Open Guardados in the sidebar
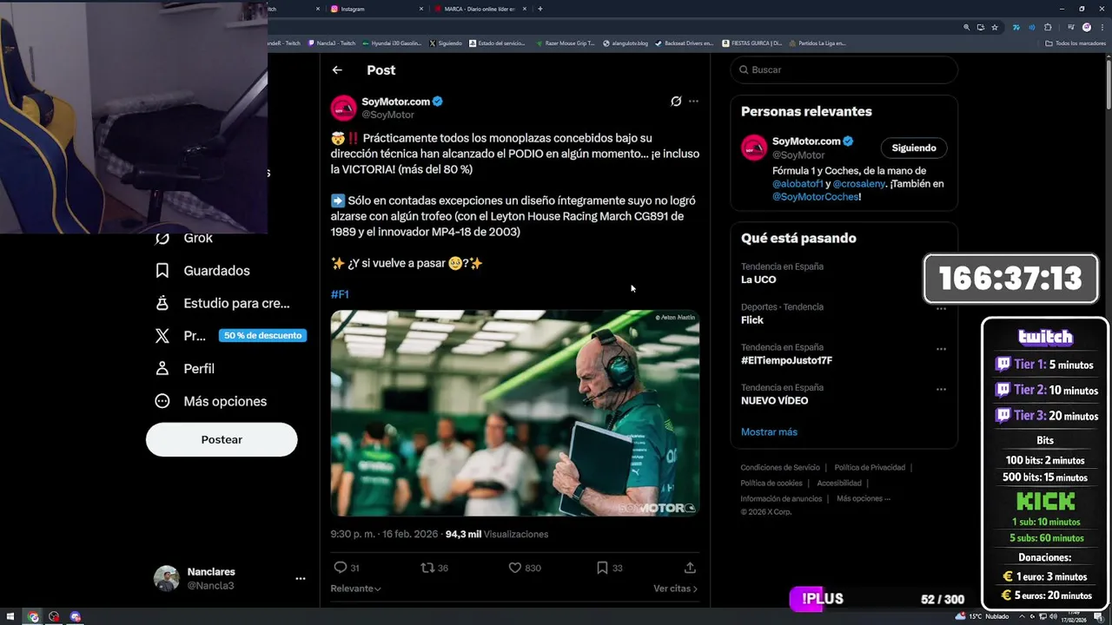 202,271
